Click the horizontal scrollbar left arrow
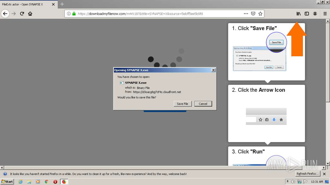Viewport: 330px width, 185px height. click(x=2, y=168)
